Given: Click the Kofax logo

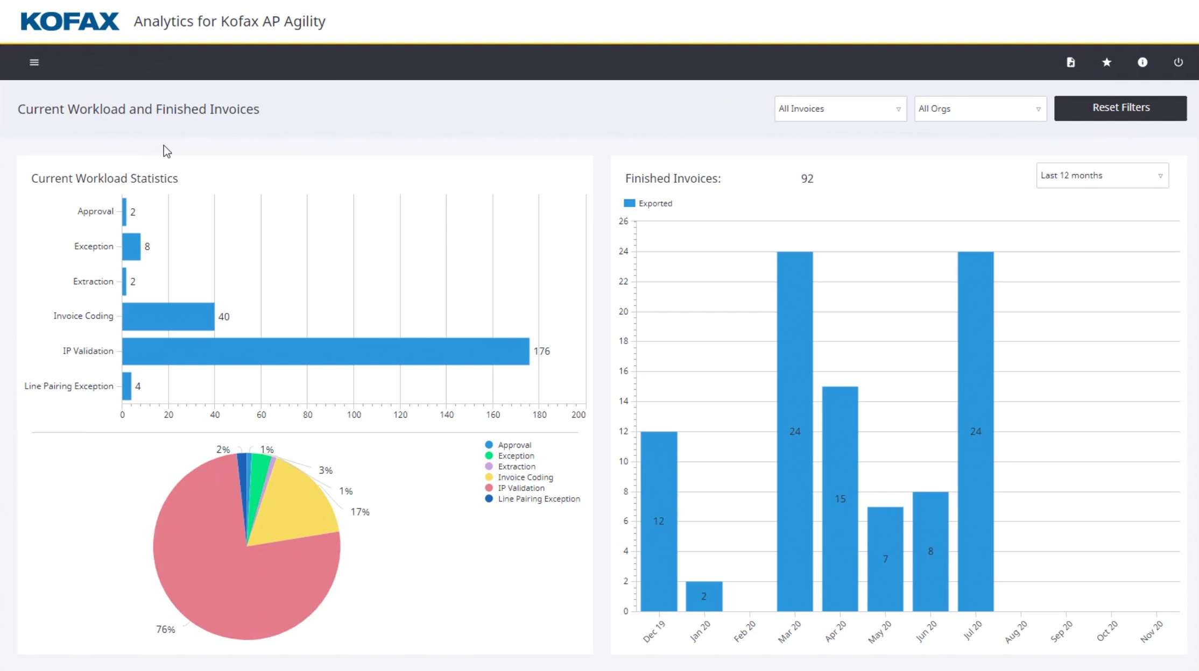Looking at the screenshot, I should coord(70,22).
